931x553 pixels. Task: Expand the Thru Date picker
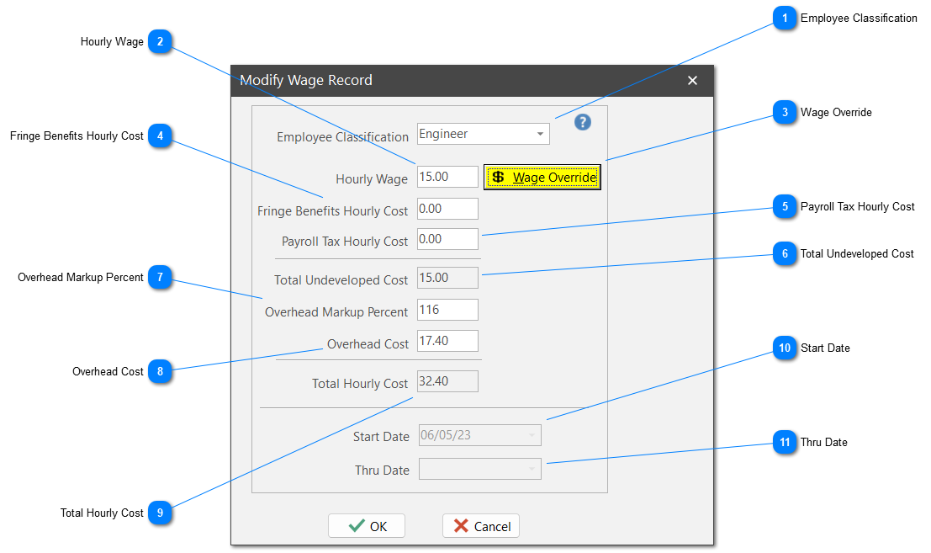click(x=532, y=469)
